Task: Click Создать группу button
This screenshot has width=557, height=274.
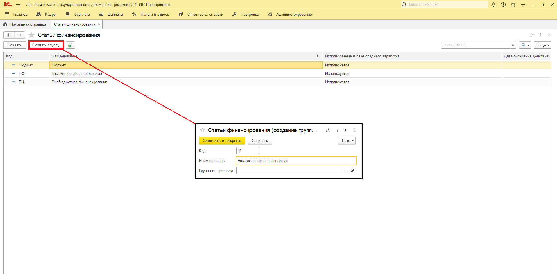Action: click(46, 45)
